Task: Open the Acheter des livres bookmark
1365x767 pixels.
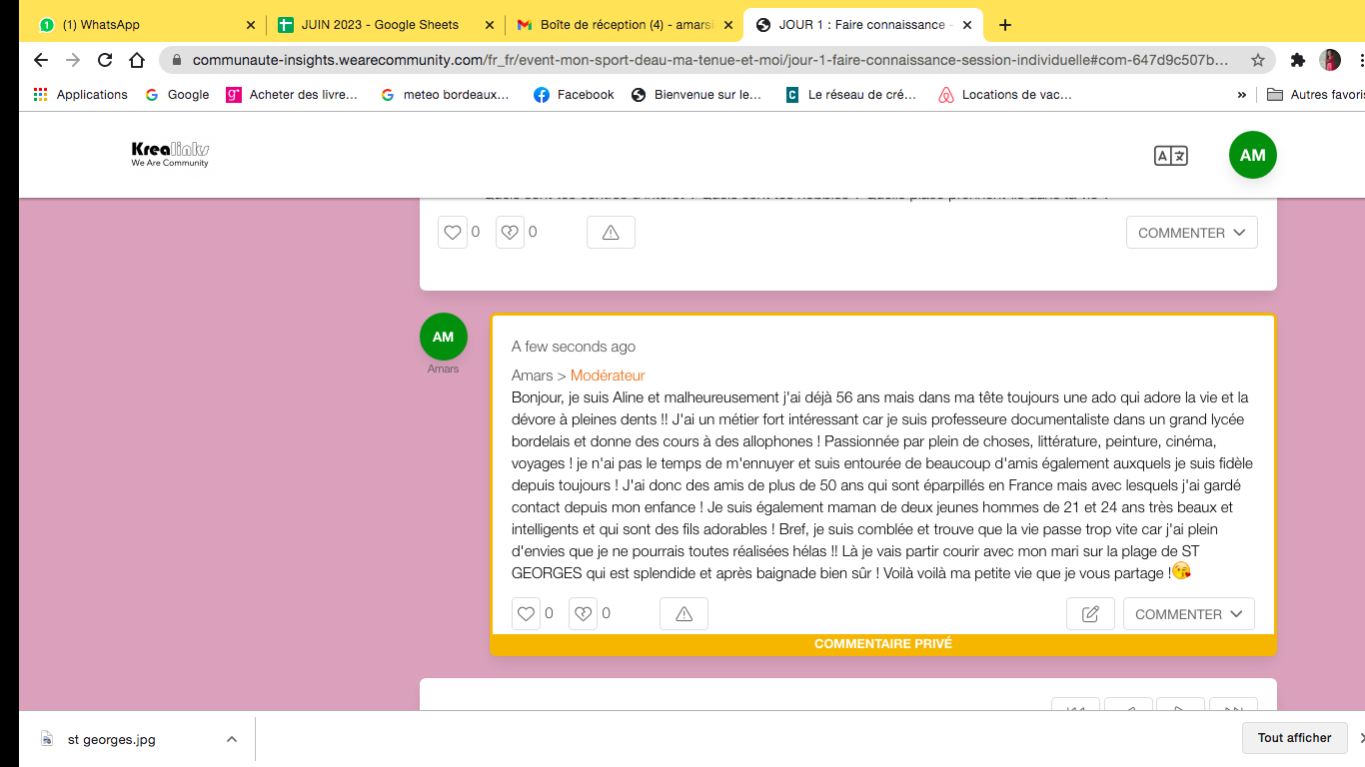Action: (292, 95)
